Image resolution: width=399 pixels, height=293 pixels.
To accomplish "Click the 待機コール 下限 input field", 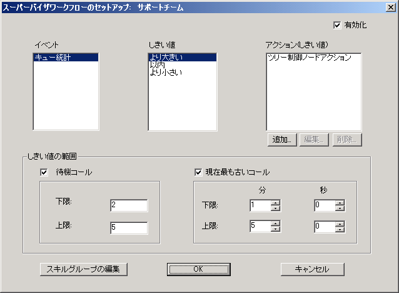I will tap(129, 205).
